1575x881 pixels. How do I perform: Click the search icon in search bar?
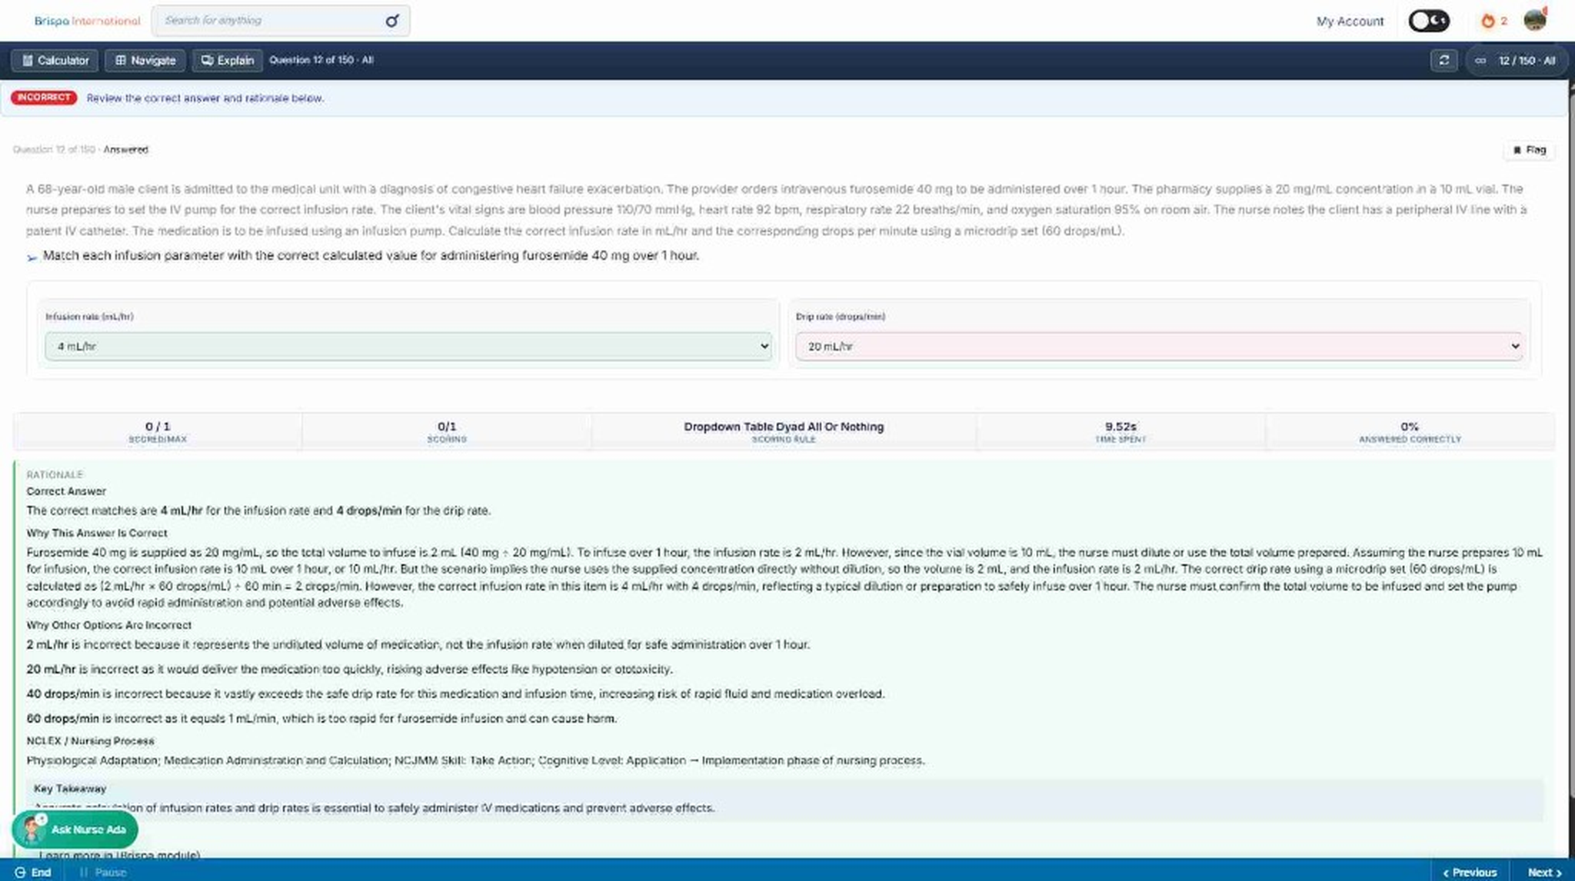[392, 21]
